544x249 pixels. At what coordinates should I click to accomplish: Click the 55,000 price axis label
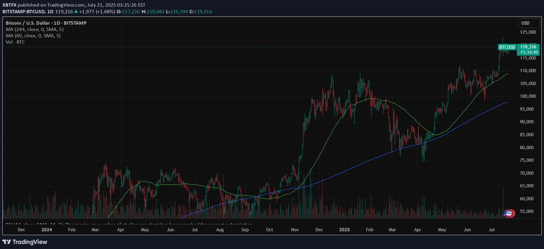[x=527, y=211]
